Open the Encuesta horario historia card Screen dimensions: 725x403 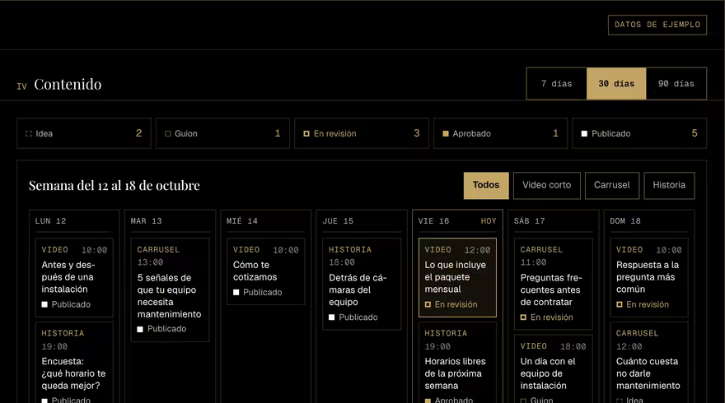[x=74, y=363]
